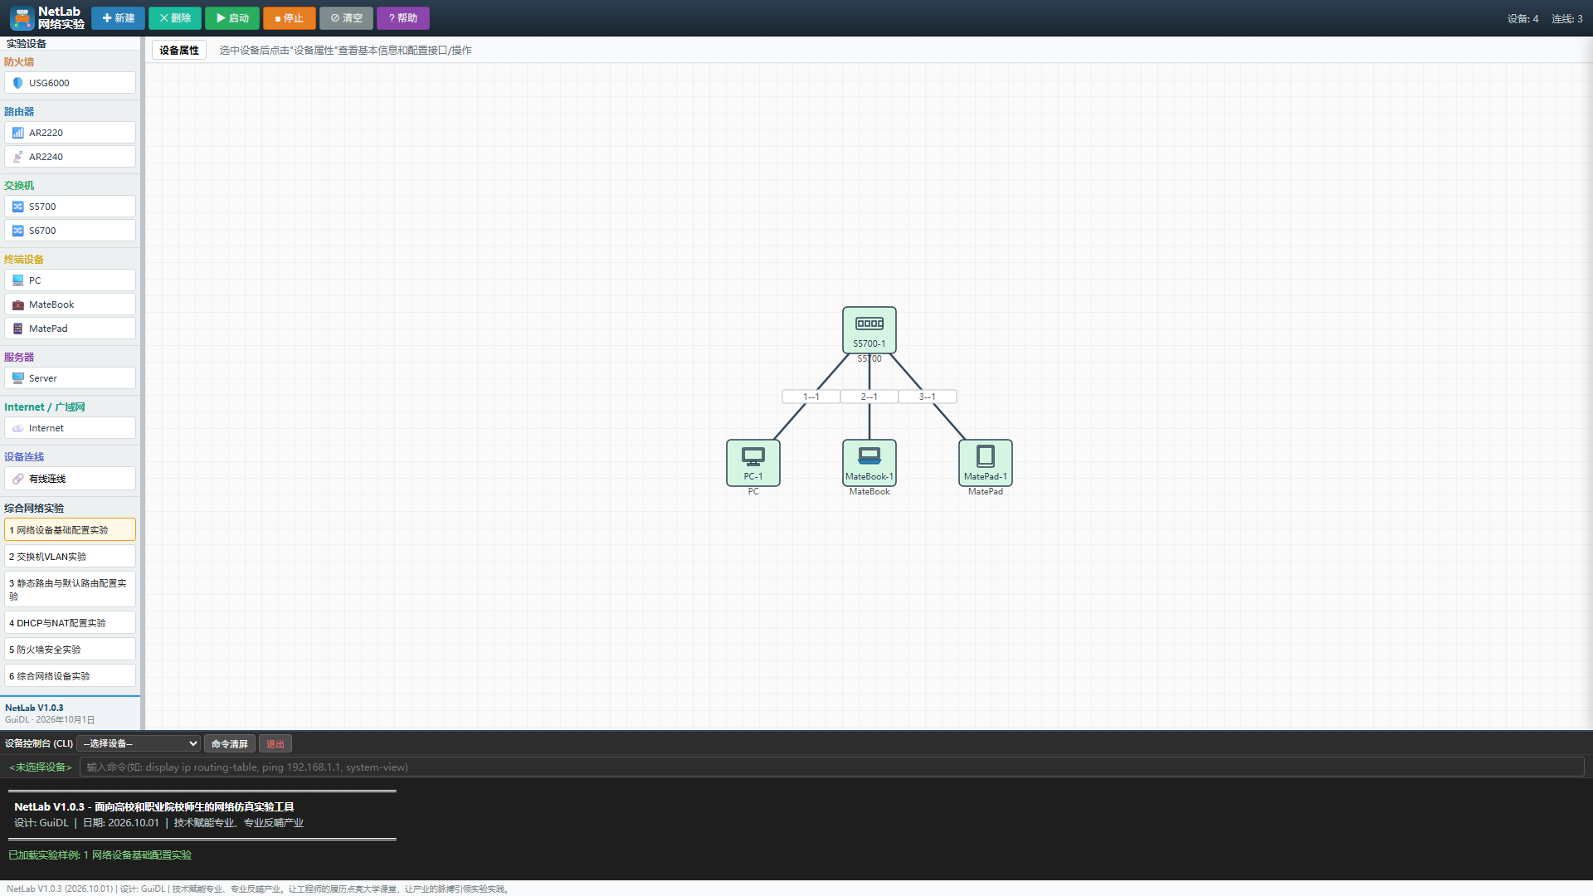Load experiment 6 综合网络设备实验
Image resolution: width=1593 pixels, height=896 pixels.
click(70, 676)
